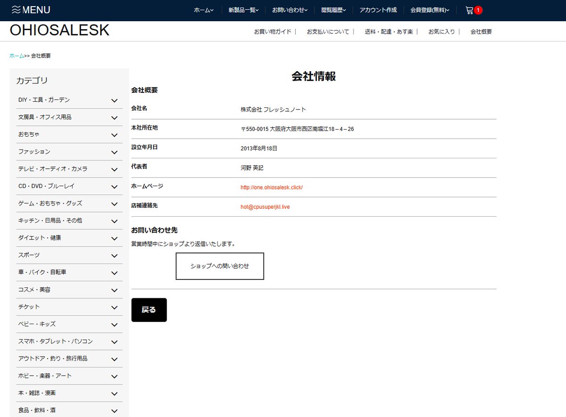
Task: Open the shop homepage URL link
Action: [x=272, y=187]
